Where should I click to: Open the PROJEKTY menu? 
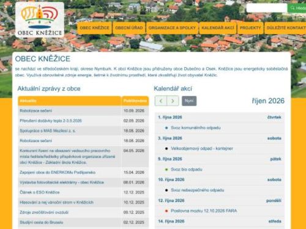coord(250,27)
